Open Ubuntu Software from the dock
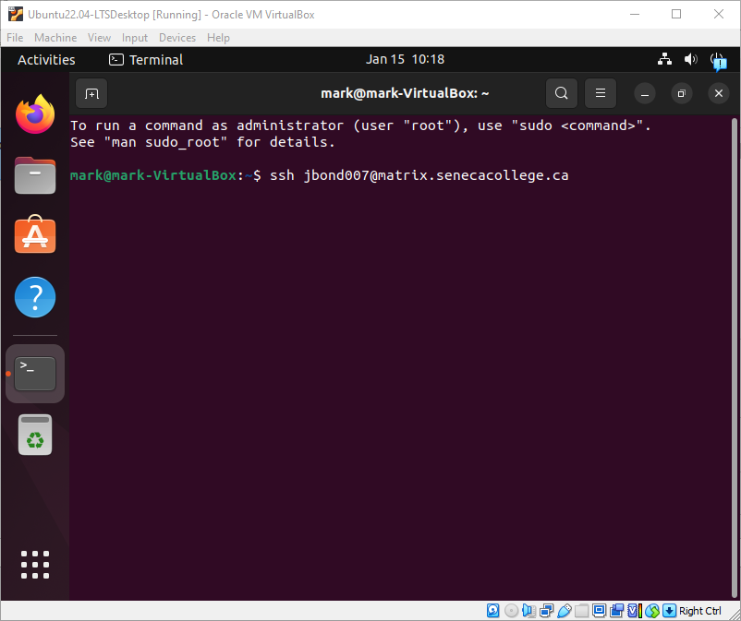The width and height of the screenshot is (741, 621). tap(34, 235)
